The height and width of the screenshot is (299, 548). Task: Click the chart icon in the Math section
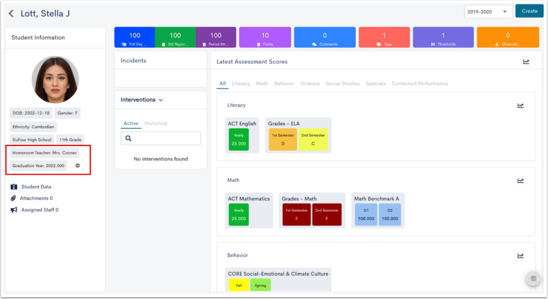[x=520, y=181]
